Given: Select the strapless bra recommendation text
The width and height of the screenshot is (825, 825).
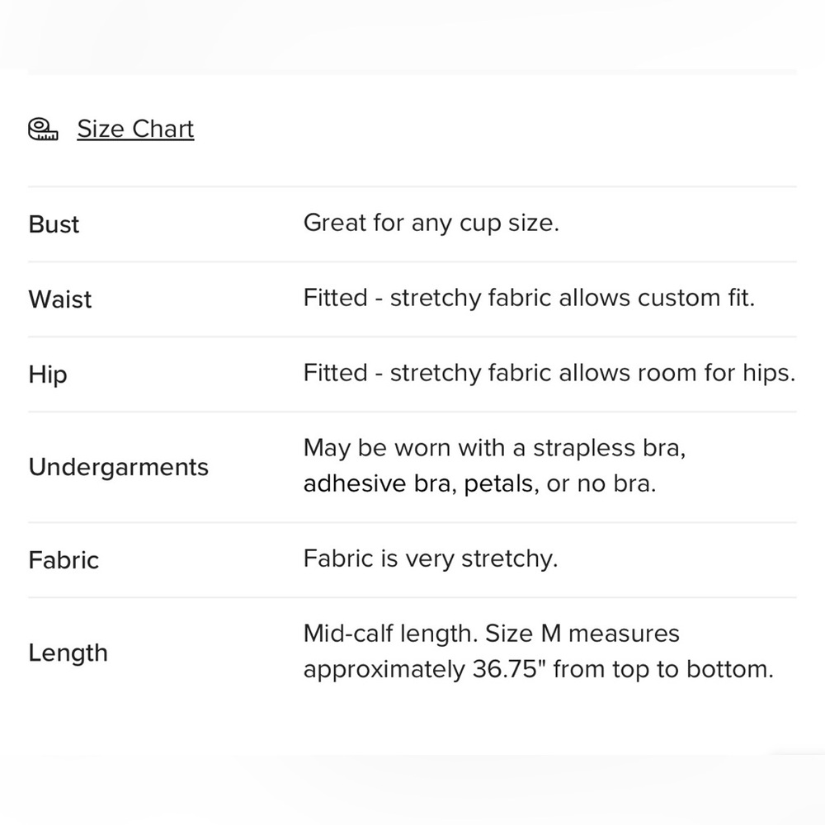Looking at the screenshot, I should click(494, 448).
